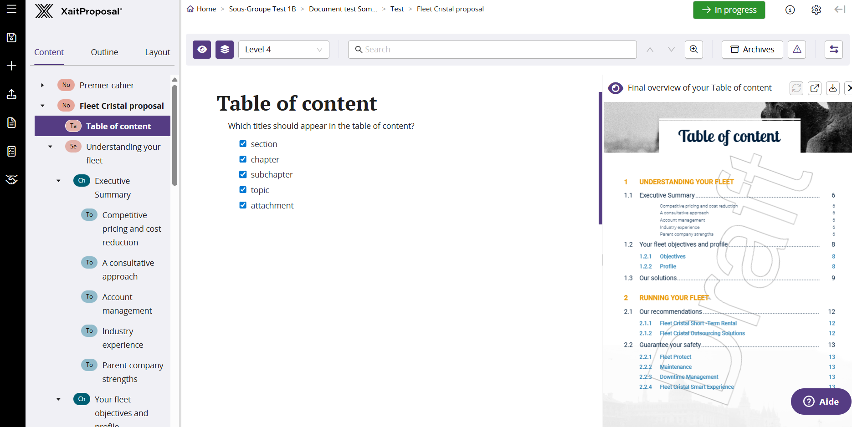The width and height of the screenshot is (852, 427).
Task: Collapse the Fleet Cristal proposal tree item
Action: pos(42,105)
